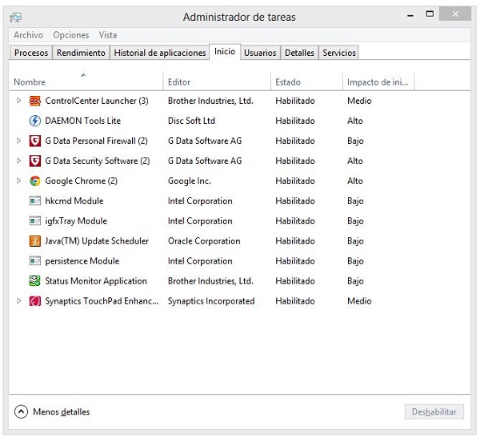Expand G Data Security Software entries
The height and width of the screenshot is (437, 480).
pos(19,161)
